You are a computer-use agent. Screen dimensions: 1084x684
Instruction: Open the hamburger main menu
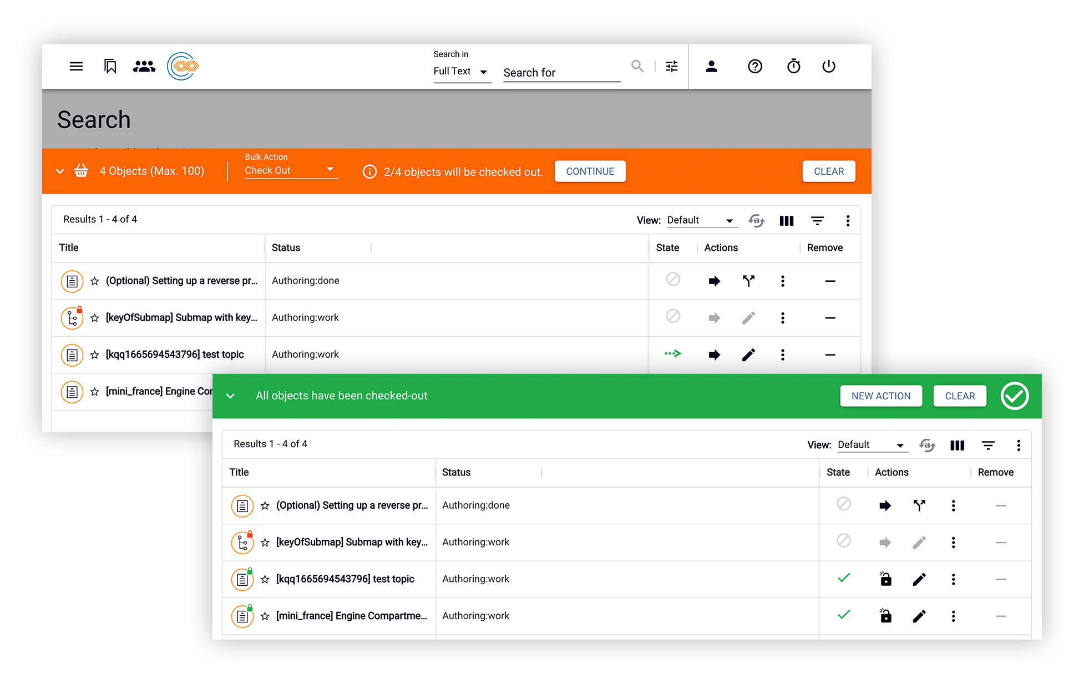coord(76,67)
